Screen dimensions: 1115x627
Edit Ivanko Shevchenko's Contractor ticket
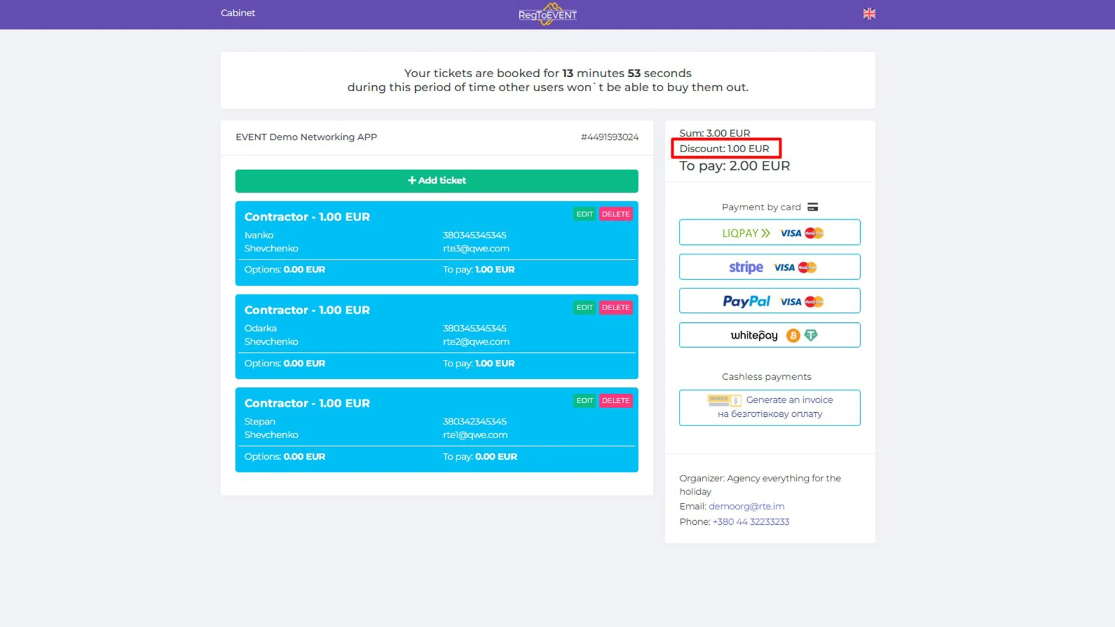[584, 214]
